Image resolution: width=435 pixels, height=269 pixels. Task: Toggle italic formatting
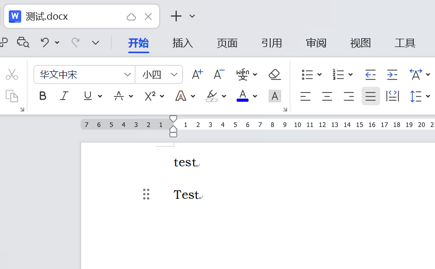[x=65, y=96]
